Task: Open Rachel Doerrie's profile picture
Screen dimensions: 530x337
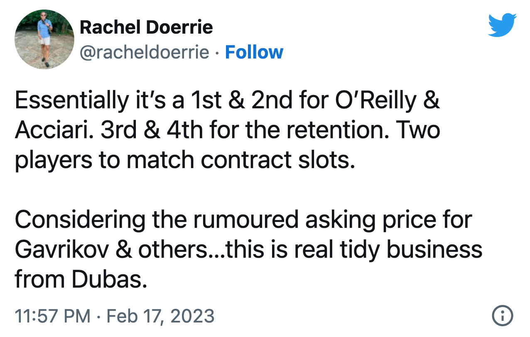Action: 44,39
